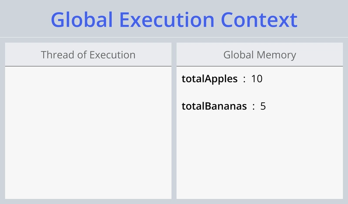The height and width of the screenshot is (204, 348).
Task: Click the totalBananas variable name
Action: click(x=214, y=106)
